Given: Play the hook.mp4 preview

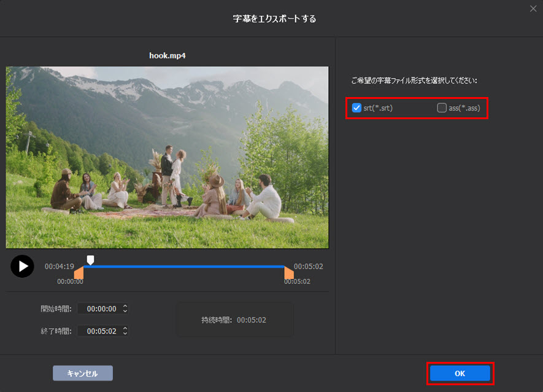Looking at the screenshot, I should pyautogui.click(x=22, y=267).
